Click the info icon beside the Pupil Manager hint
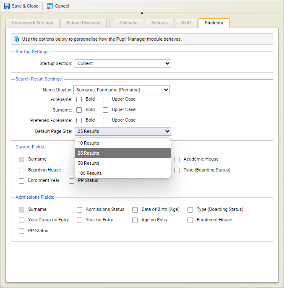The width and height of the screenshot is (284, 288). point(16,39)
